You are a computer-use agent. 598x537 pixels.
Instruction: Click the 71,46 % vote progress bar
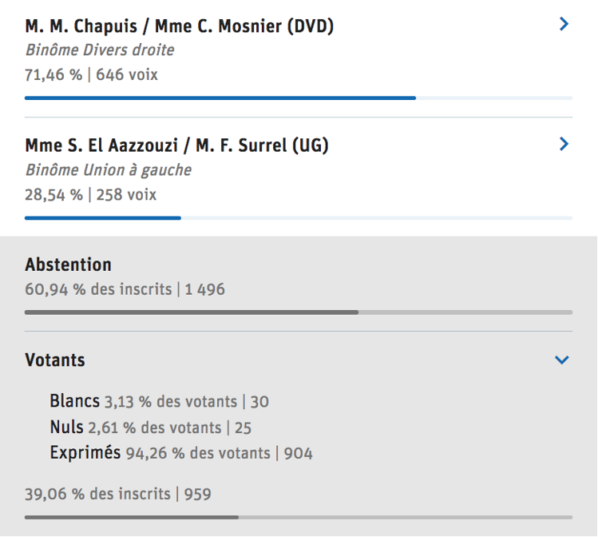pos(299,97)
